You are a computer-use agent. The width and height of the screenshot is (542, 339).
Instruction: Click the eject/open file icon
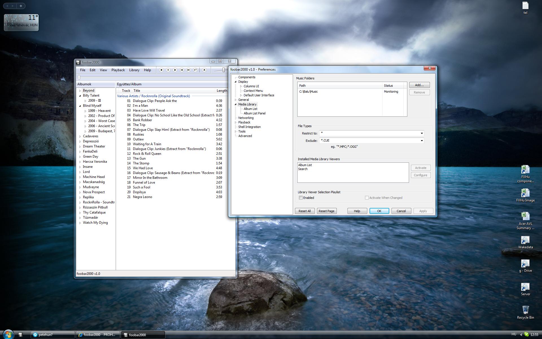pos(204,70)
